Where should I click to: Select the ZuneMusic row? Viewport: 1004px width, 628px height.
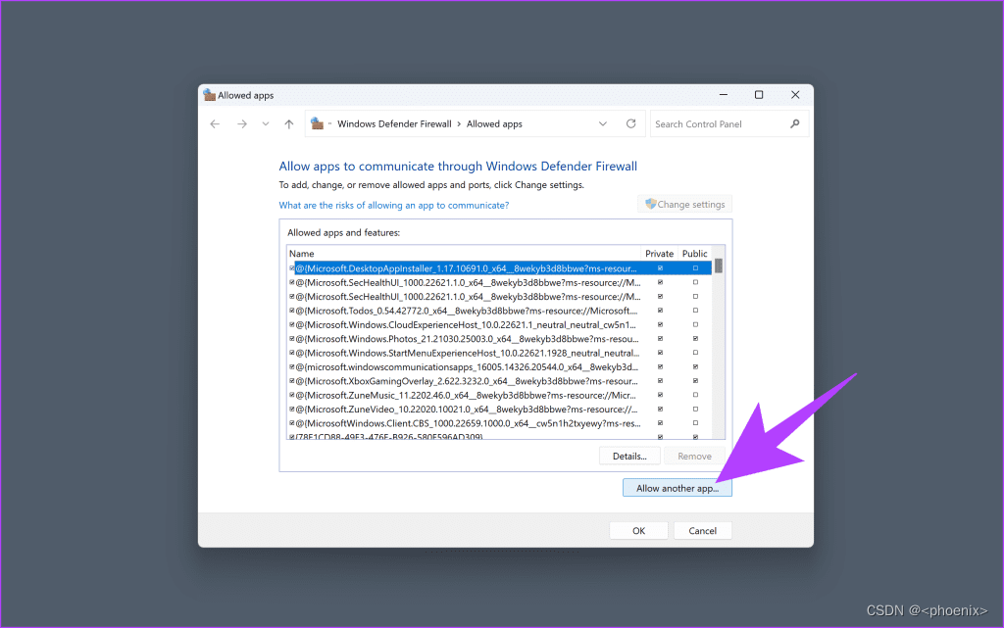point(499,395)
